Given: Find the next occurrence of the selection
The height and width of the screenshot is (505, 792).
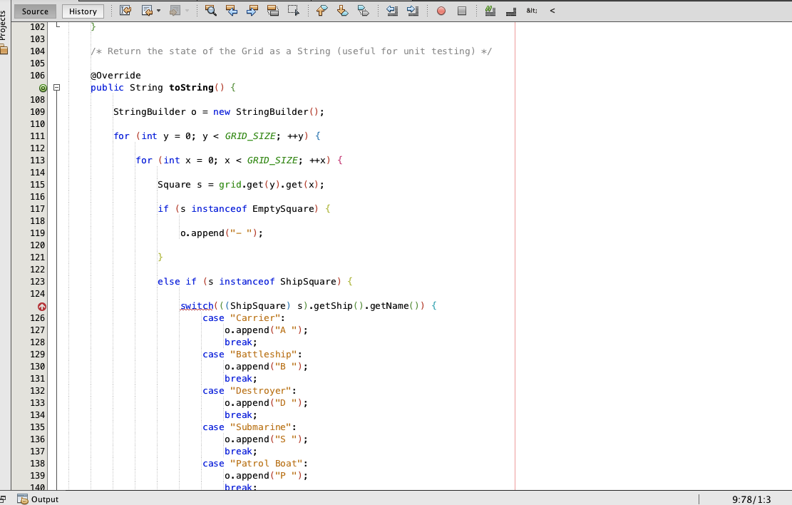Looking at the screenshot, I should click(252, 10).
